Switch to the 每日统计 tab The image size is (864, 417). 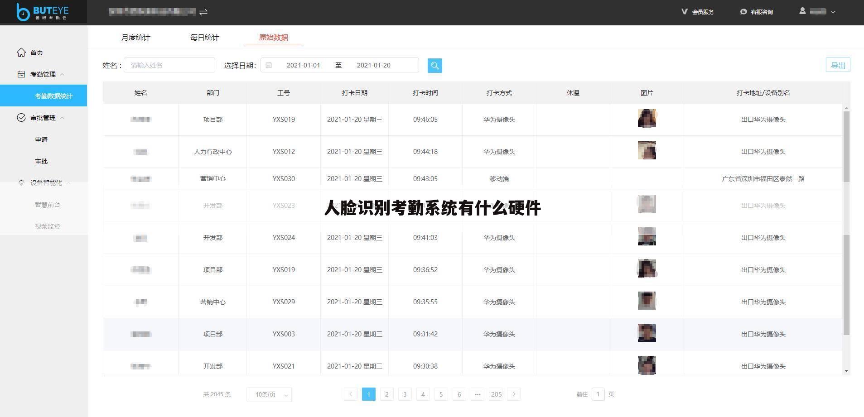pyautogui.click(x=204, y=38)
